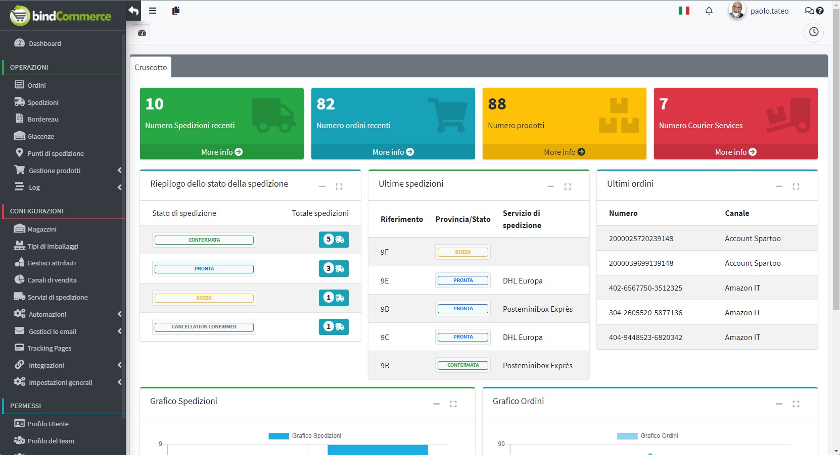Open the Spedizioni section icon in sidebar

[19, 102]
